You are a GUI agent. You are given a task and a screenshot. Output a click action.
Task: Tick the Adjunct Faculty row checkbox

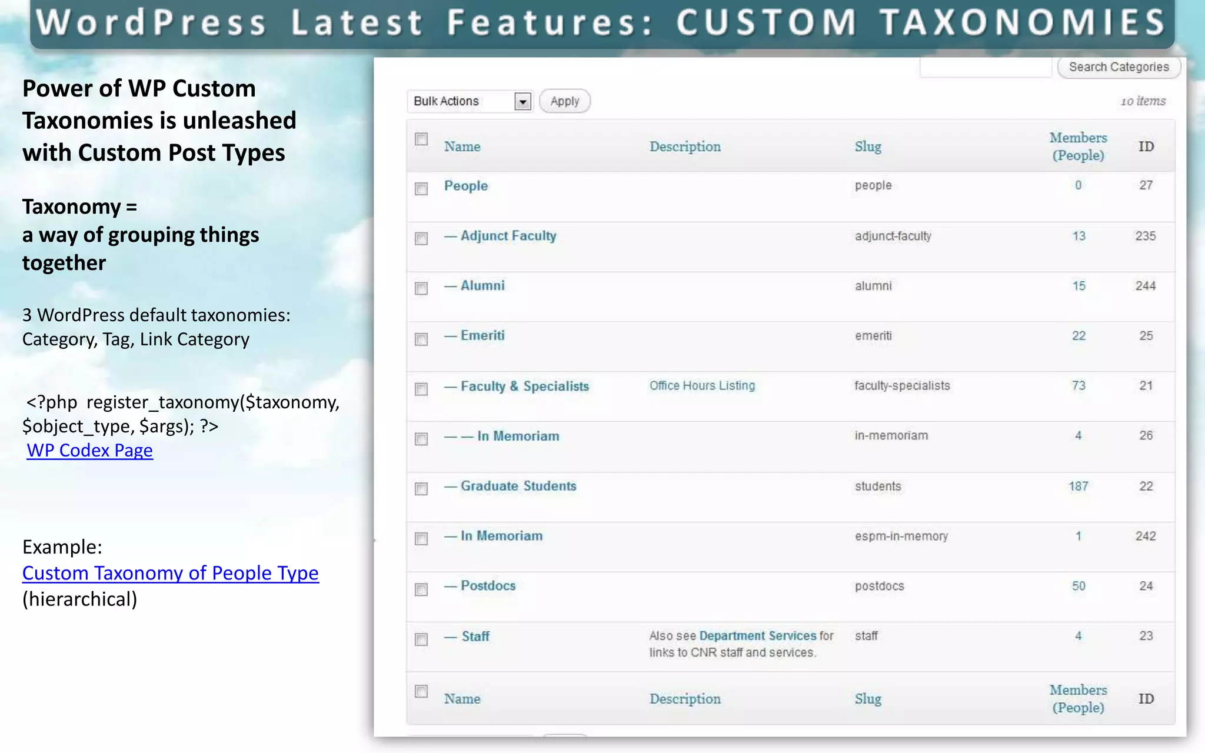[421, 239]
